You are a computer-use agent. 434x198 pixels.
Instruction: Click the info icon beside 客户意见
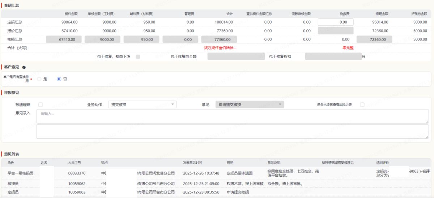click(x=24, y=67)
